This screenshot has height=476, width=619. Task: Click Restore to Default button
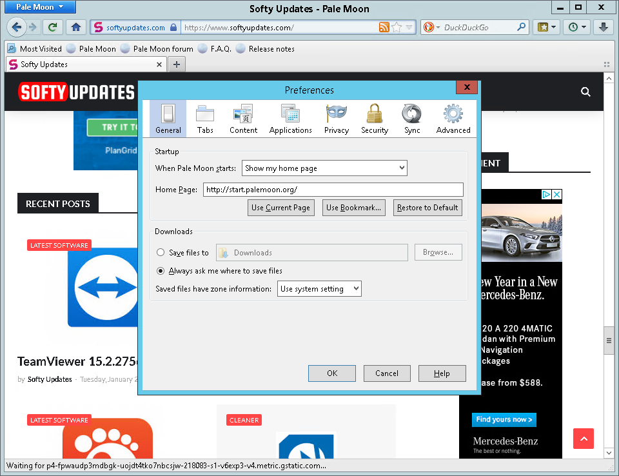[427, 208]
